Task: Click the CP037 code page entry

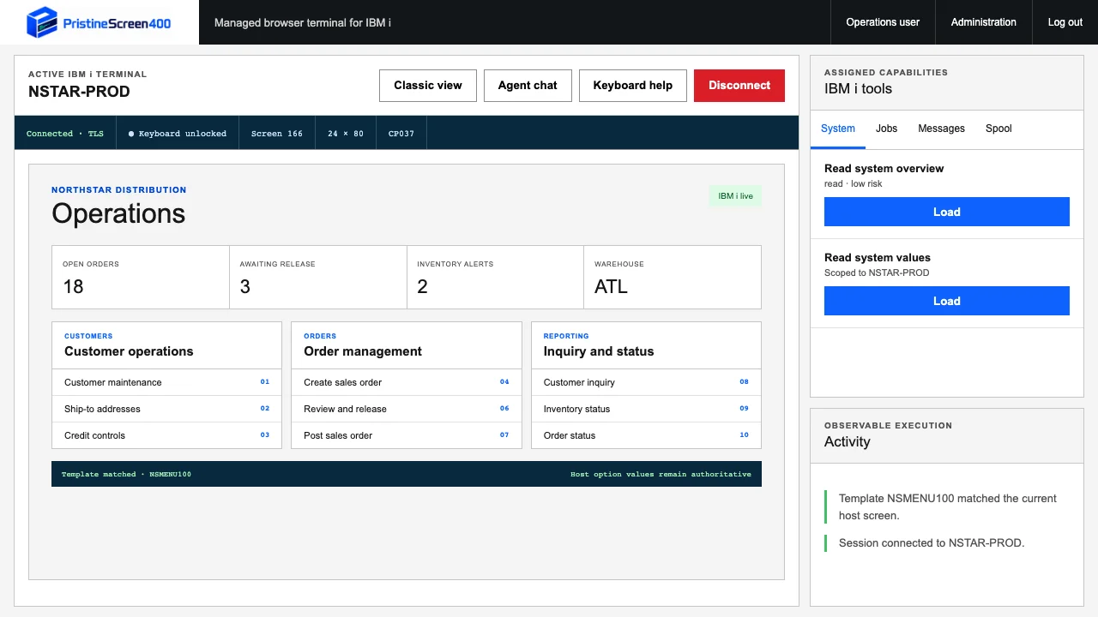Action: click(x=401, y=134)
